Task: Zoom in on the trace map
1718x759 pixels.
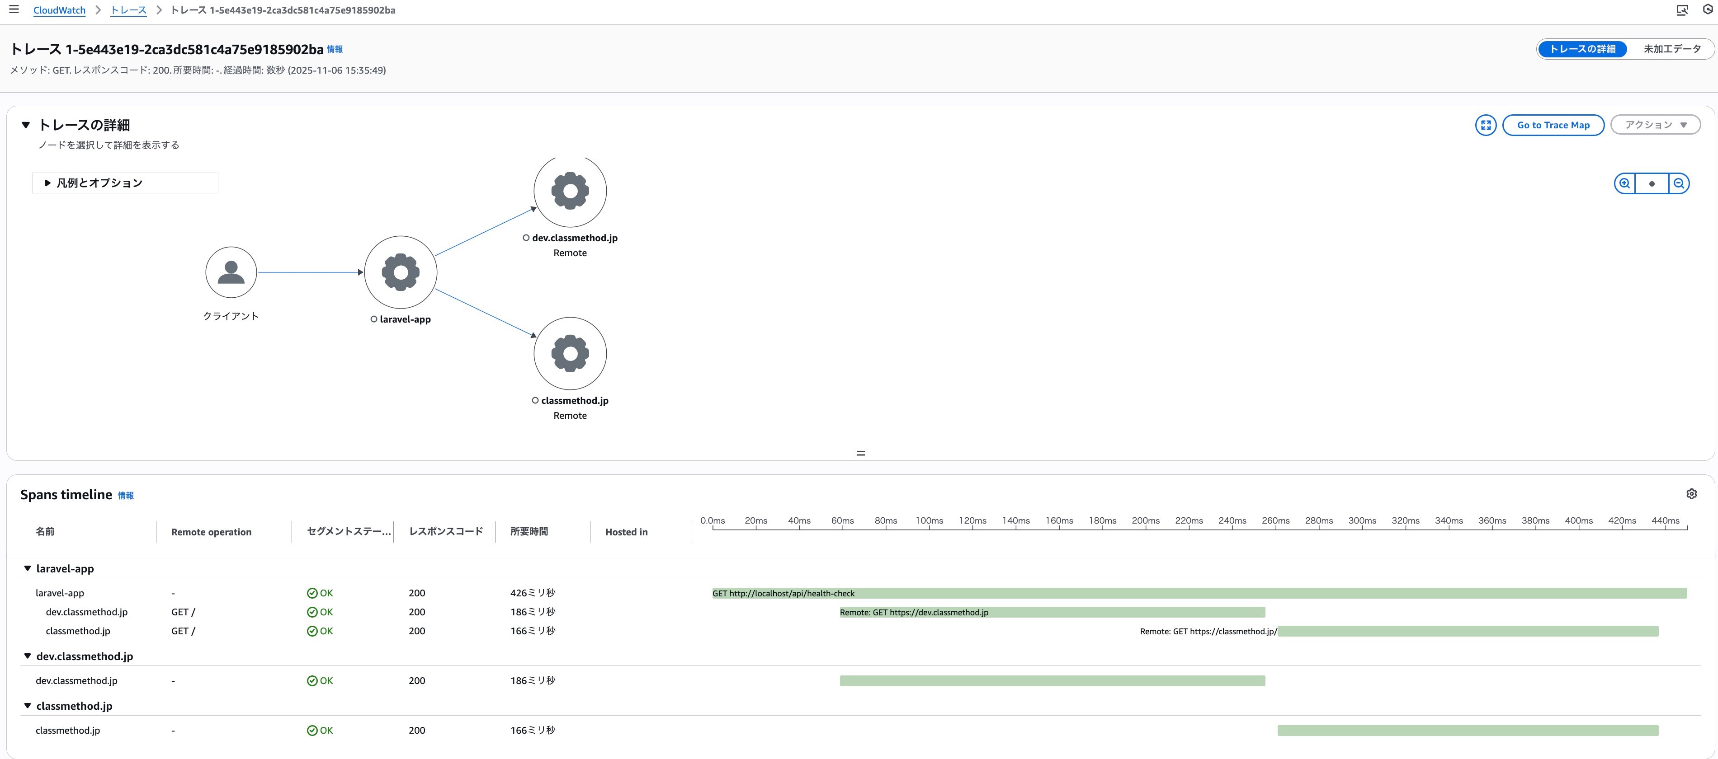Action: 1624,183
